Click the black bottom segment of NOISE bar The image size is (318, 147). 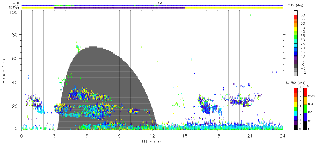305,125
